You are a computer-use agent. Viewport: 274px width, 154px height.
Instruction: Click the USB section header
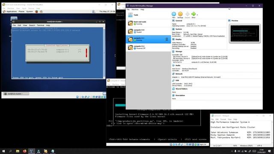(177, 80)
